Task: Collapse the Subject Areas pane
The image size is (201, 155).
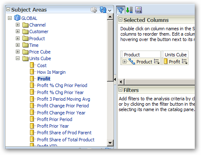Action: click(x=8, y=10)
